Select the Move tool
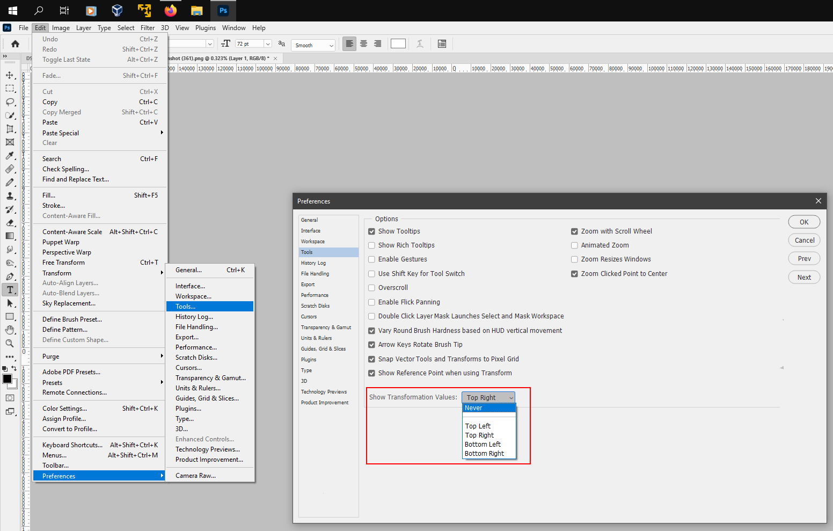833x531 pixels. pyautogui.click(x=10, y=75)
